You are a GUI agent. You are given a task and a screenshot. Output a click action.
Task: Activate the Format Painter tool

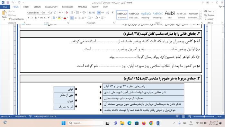[16, 19]
